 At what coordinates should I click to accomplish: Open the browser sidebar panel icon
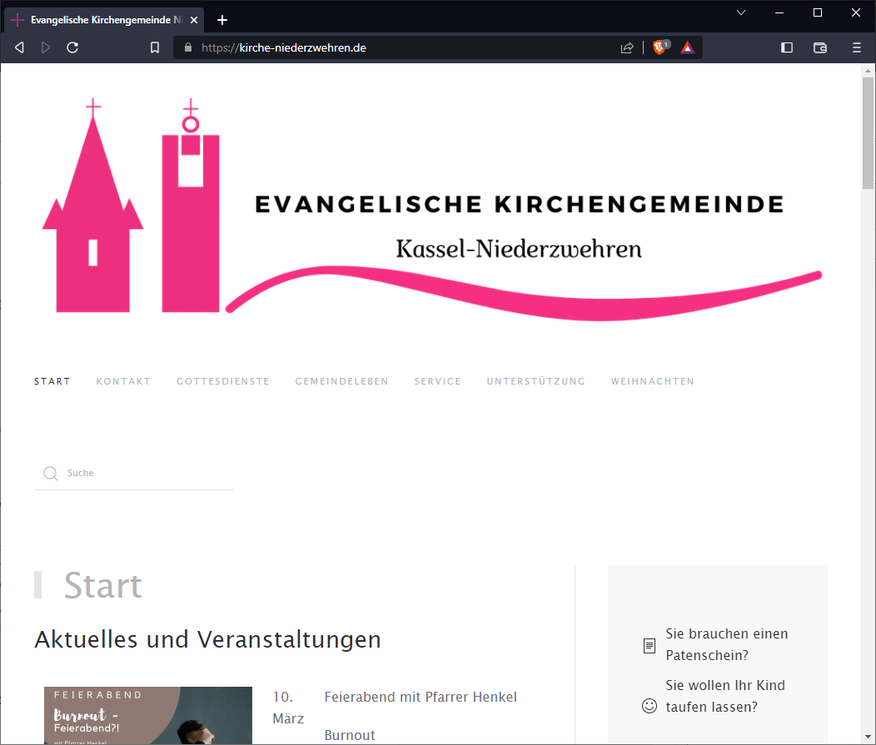pyautogui.click(x=786, y=47)
